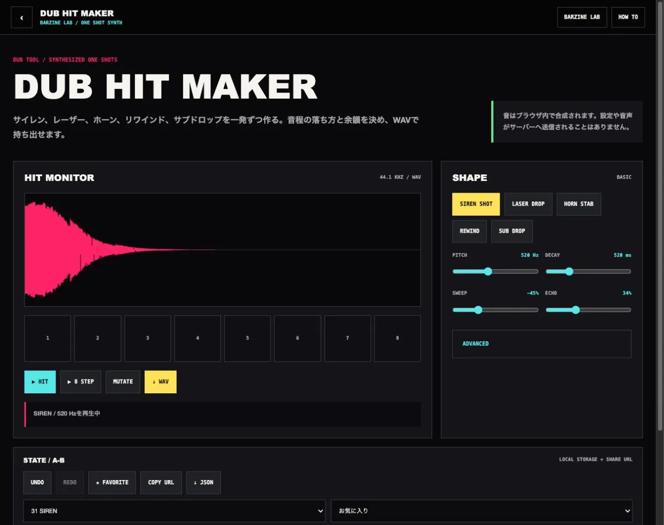Click the UNDO button
664x525 pixels.
coord(37,483)
